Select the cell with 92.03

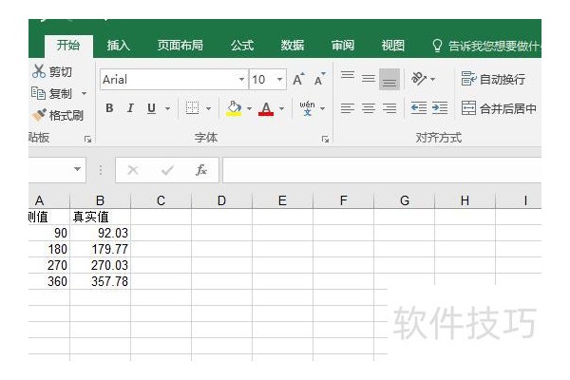[100, 233]
